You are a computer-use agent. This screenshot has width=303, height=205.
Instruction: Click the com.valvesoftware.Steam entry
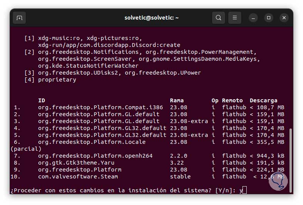(78, 177)
